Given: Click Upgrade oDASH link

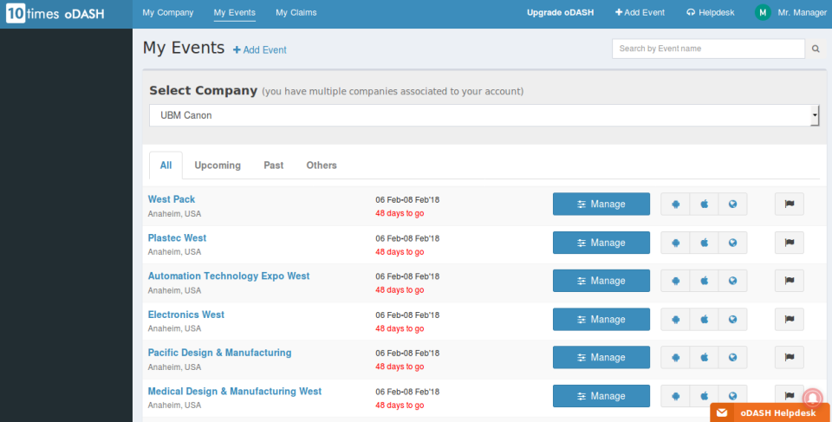Looking at the screenshot, I should [562, 13].
